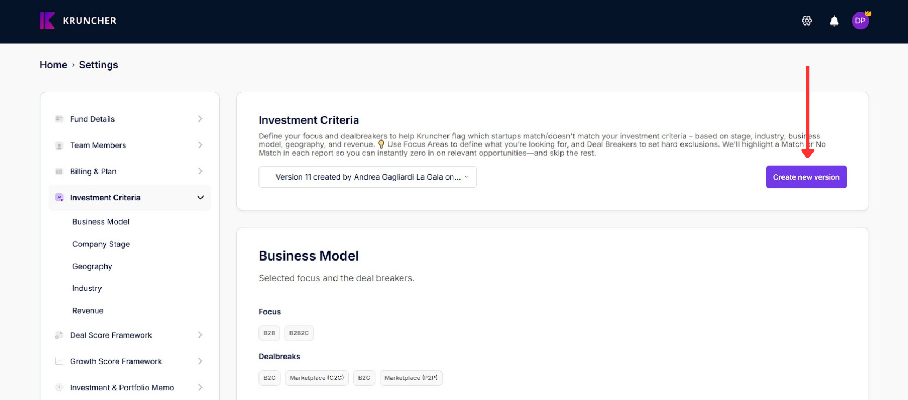The height and width of the screenshot is (400, 908).
Task: Select the Growth Score Framework menu item
Action: 130,361
